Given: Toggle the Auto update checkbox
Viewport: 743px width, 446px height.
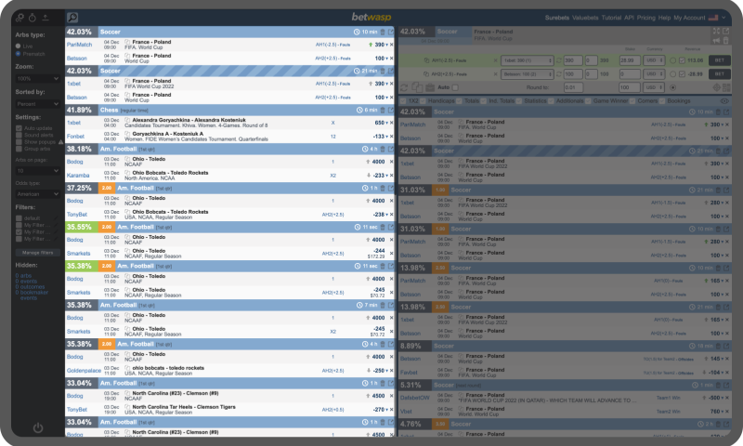Looking at the screenshot, I should (19, 128).
